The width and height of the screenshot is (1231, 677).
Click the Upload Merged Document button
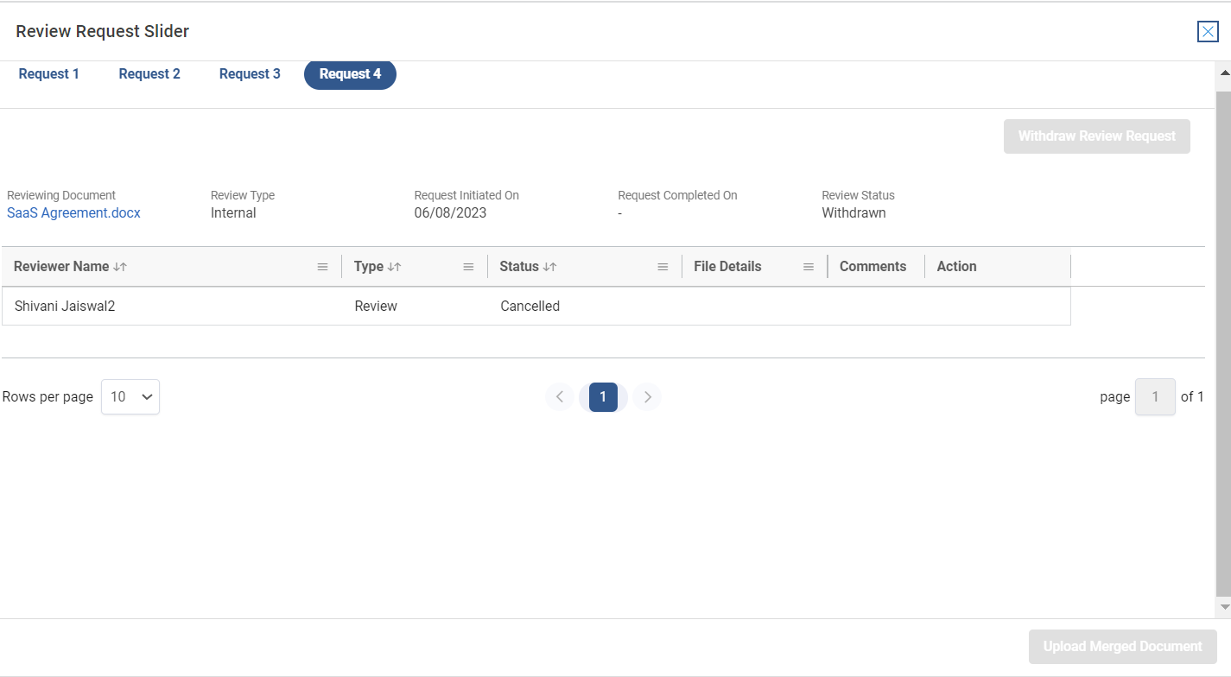(x=1122, y=647)
